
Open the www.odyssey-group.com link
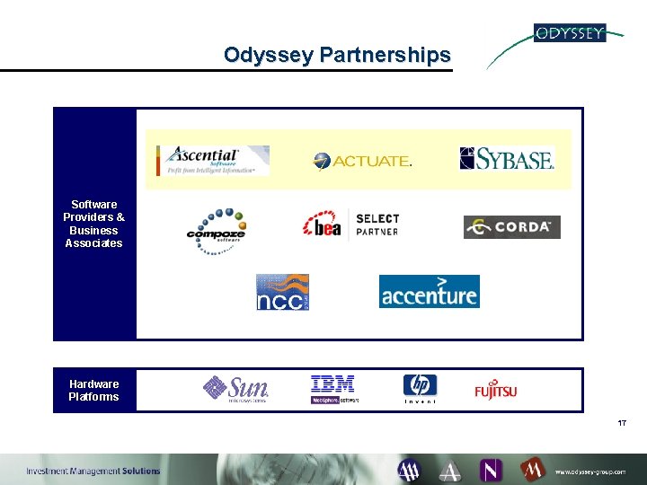(590, 472)
